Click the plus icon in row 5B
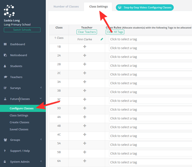Screen dimensions: 192x167 tap(85, 152)
